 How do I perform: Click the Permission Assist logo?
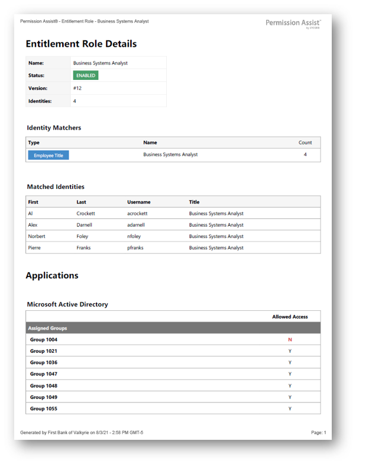tap(293, 23)
